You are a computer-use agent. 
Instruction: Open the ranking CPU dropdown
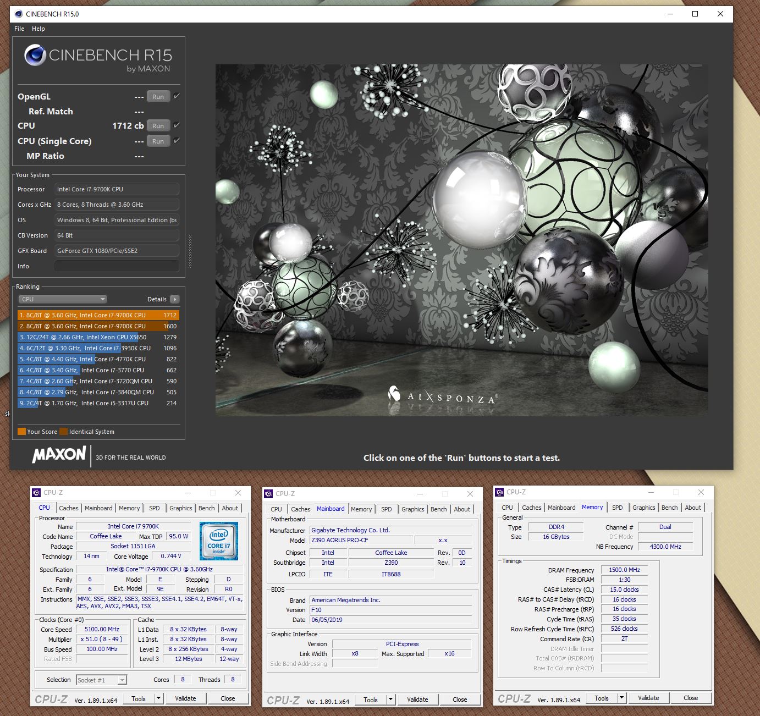(x=63, y=299)
